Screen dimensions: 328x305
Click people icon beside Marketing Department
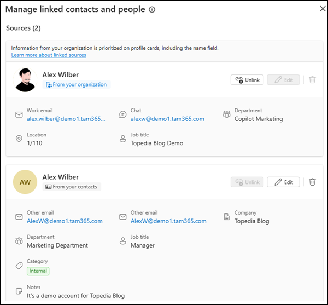[19, 241]
